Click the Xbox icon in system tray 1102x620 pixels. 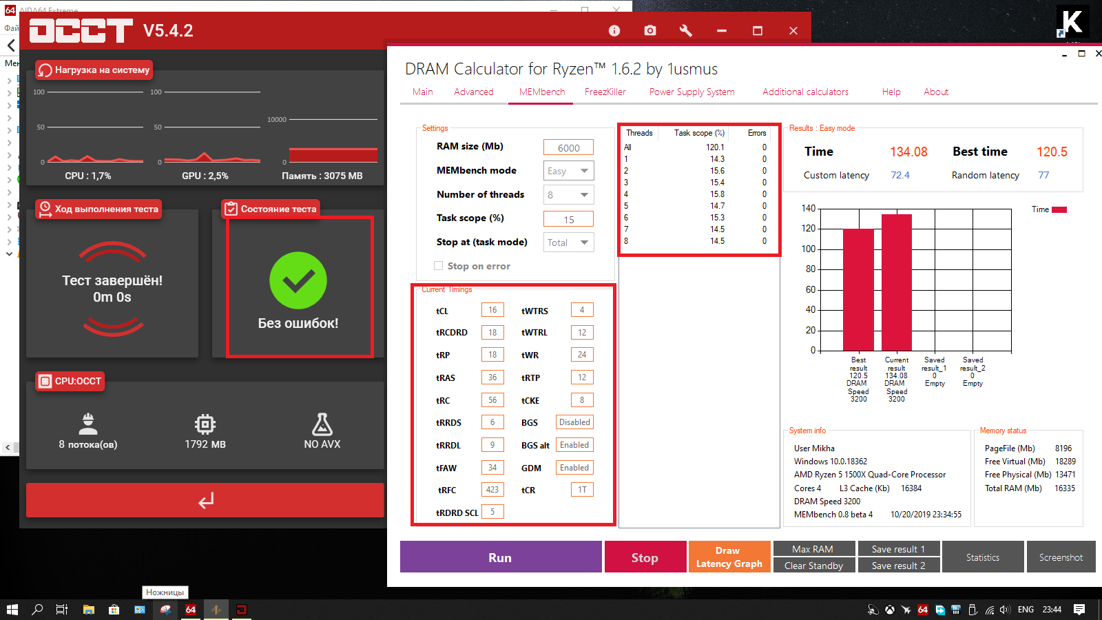click(x=890, y=610)
